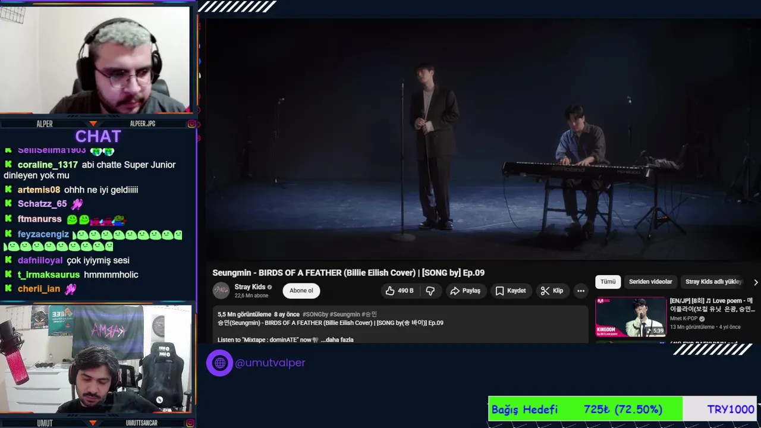761x428 pixels.
Task: Open the Love poem video title
Action: tap(712, 305)
